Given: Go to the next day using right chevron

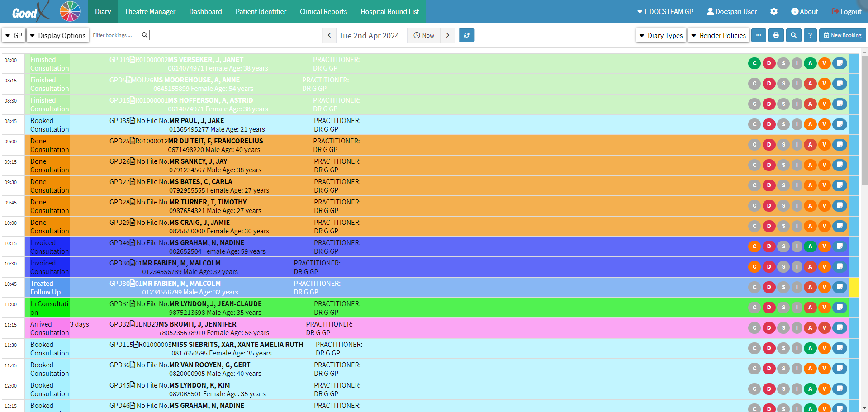Looking at the screenshot, I should pos(448,35).
